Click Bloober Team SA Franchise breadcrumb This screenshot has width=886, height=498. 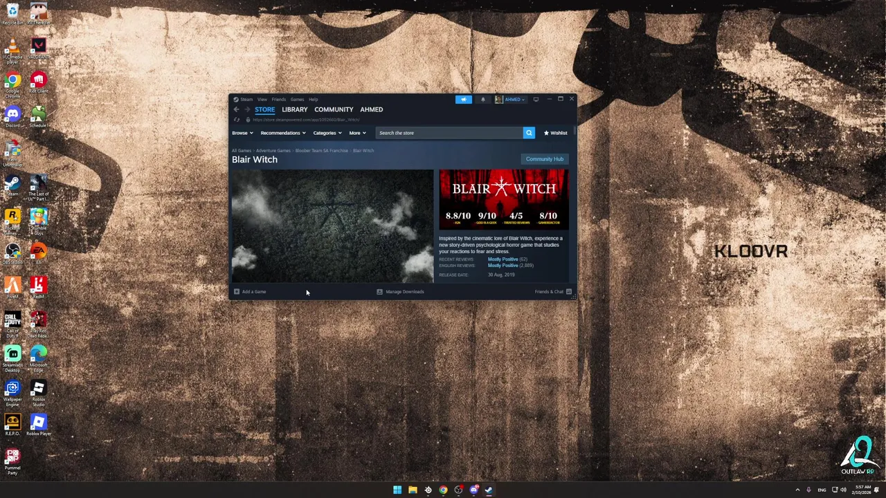click(322, 151)
